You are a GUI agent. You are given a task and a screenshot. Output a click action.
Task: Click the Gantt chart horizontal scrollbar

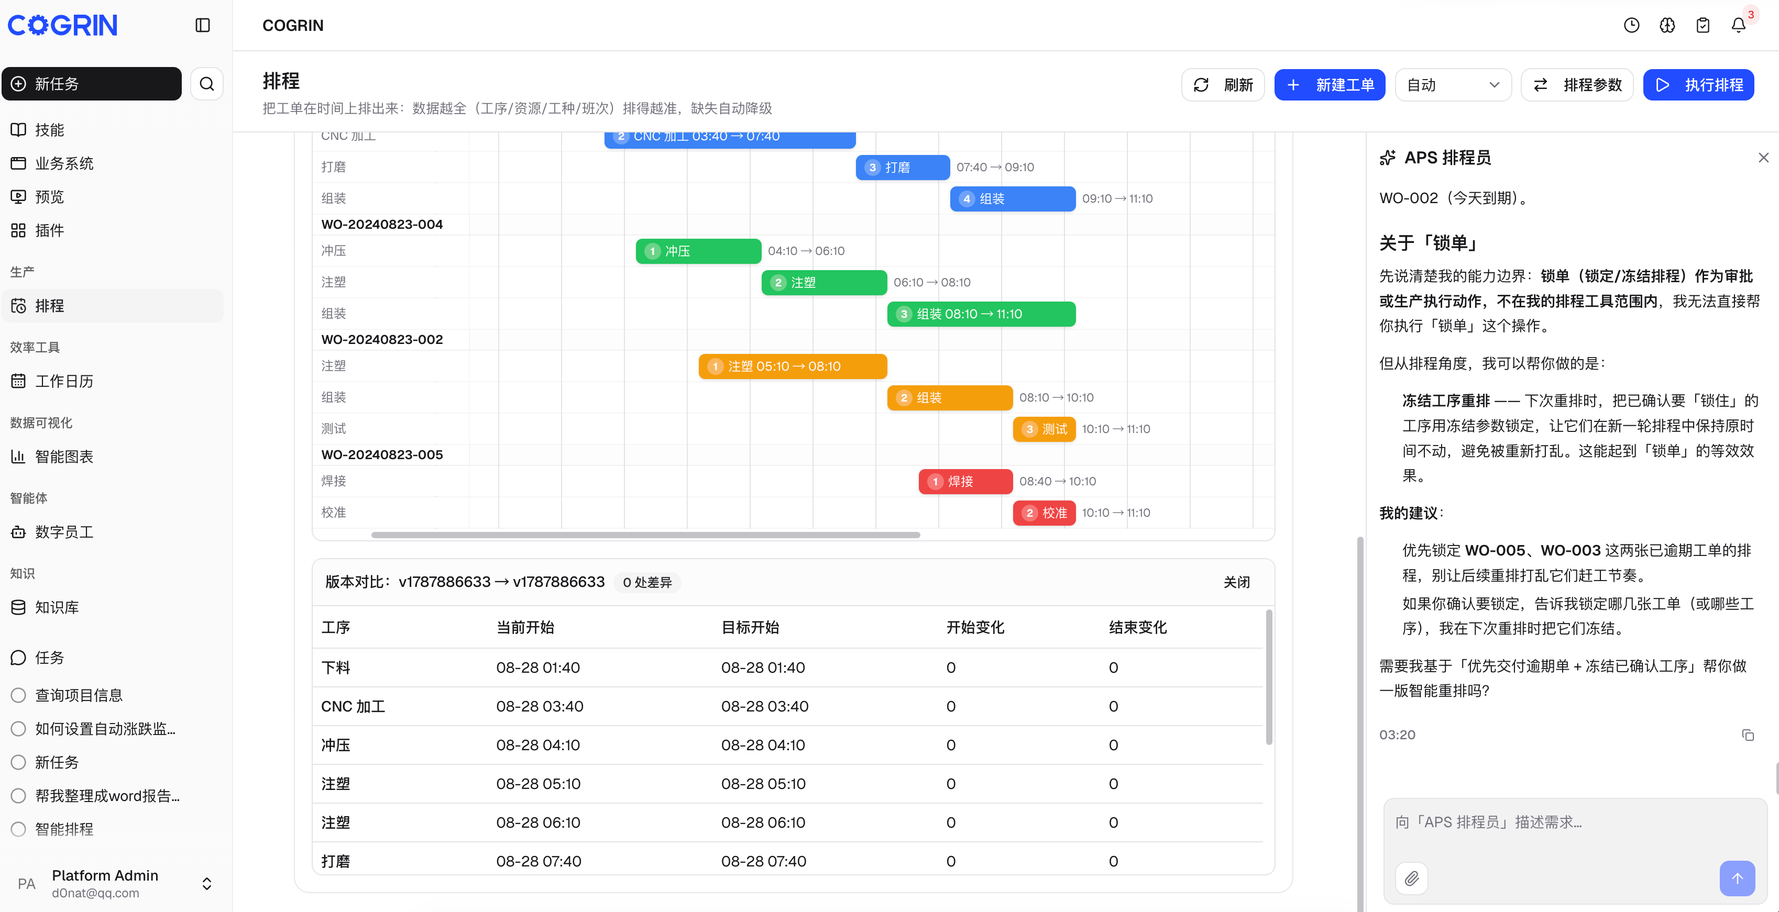645,535
